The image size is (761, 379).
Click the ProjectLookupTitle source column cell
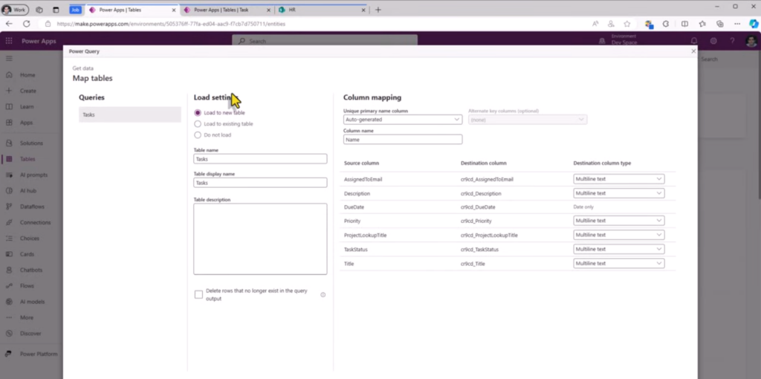point(365,235)
